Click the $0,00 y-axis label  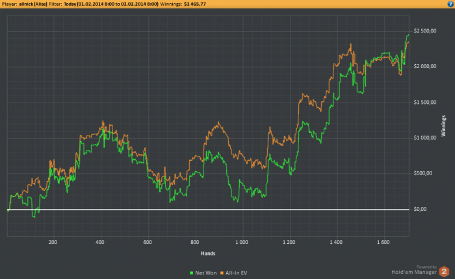coord(420,209)
